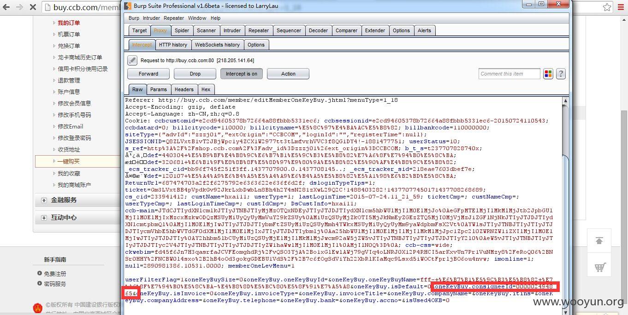Screen dimensions: 628x315
Task: Open 收货地址 in the sidebar
Action: (x=69, y=150)
